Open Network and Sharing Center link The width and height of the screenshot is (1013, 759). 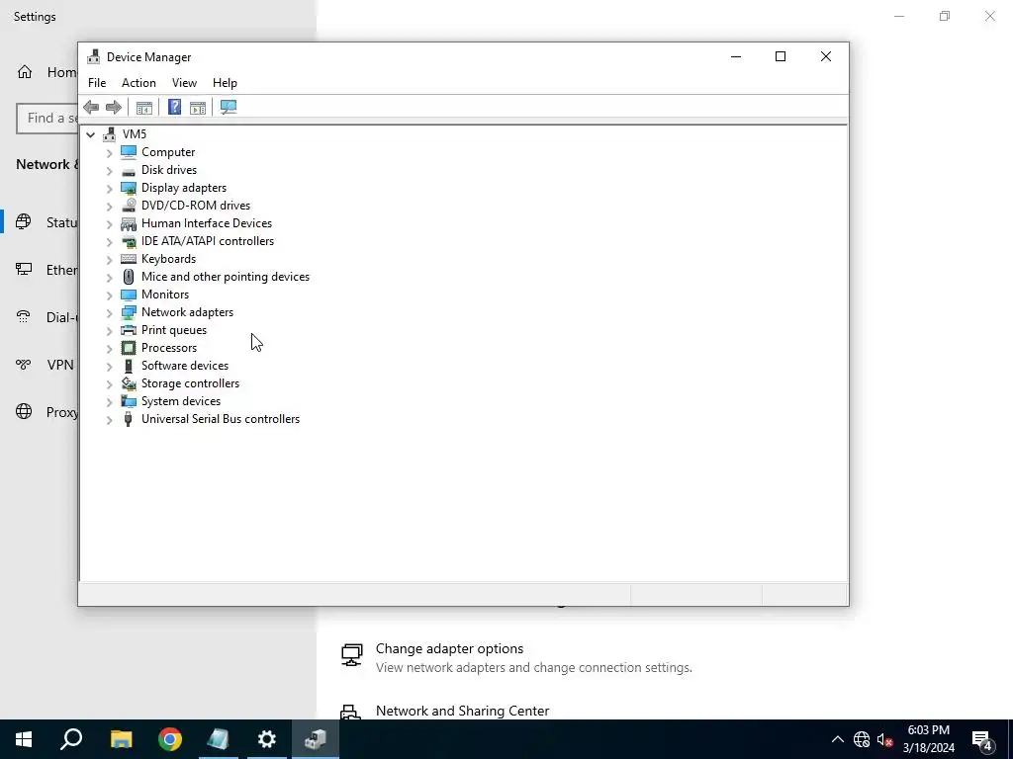(463, 711)
